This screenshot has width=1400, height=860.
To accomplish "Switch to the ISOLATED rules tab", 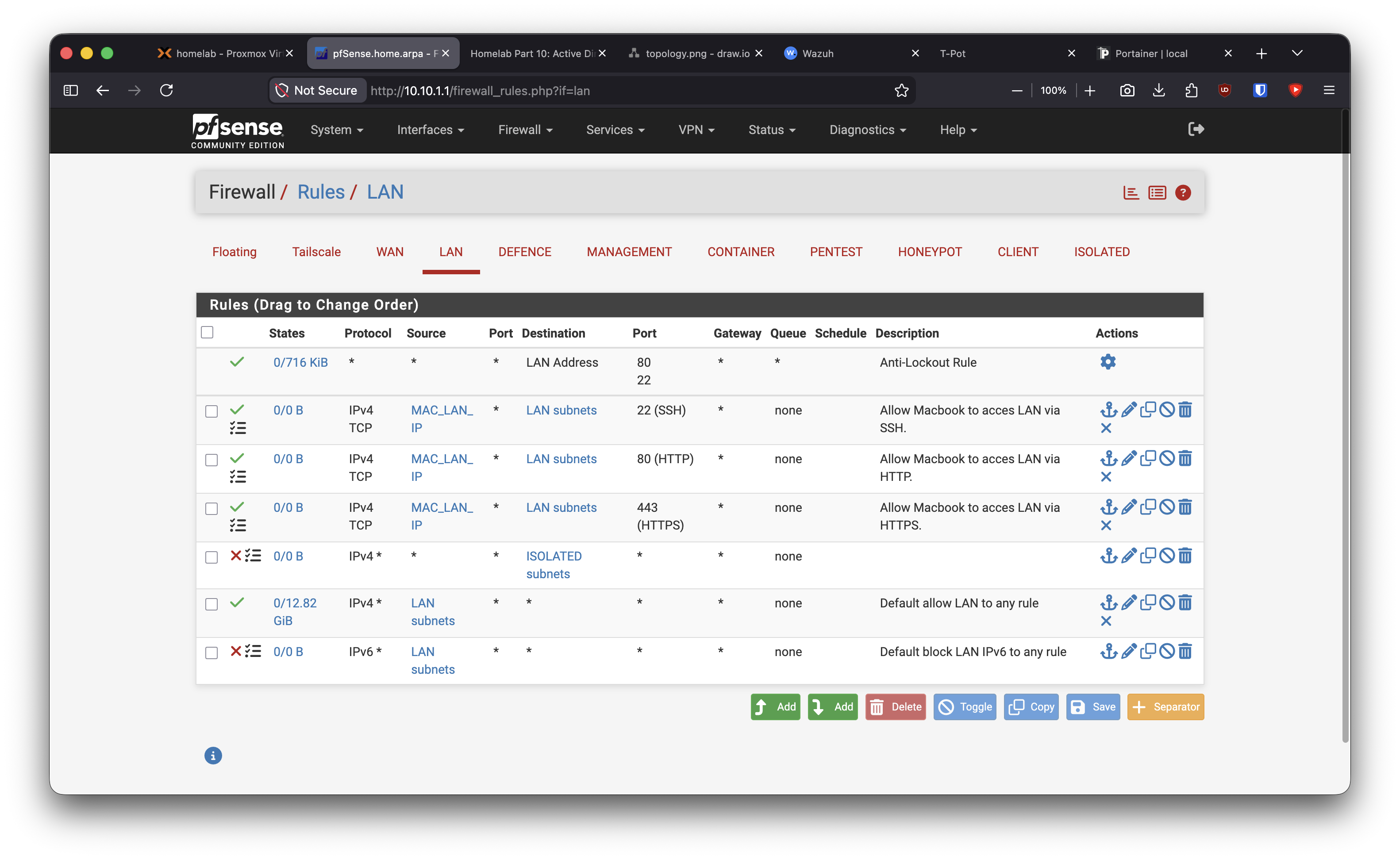I will 1101,251.
